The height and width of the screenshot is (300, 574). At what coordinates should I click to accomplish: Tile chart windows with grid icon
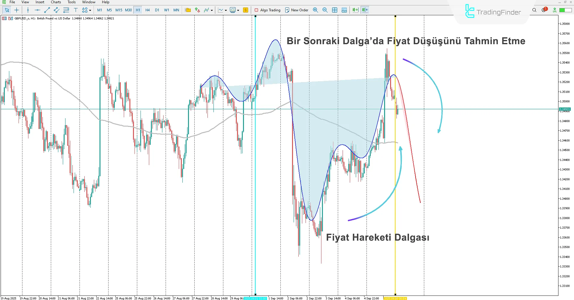point(335,10)
